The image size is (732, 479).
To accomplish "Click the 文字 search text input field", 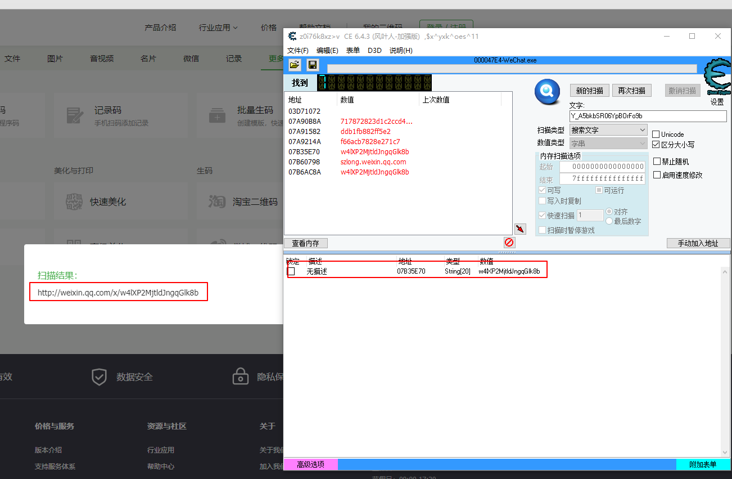I will pyautogui.click(x=648, y=116).
